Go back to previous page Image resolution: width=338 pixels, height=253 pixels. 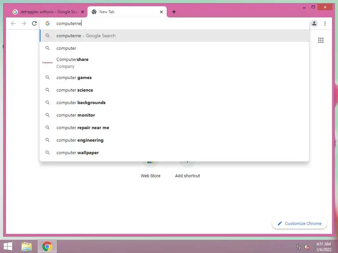(x=13, y=23)
